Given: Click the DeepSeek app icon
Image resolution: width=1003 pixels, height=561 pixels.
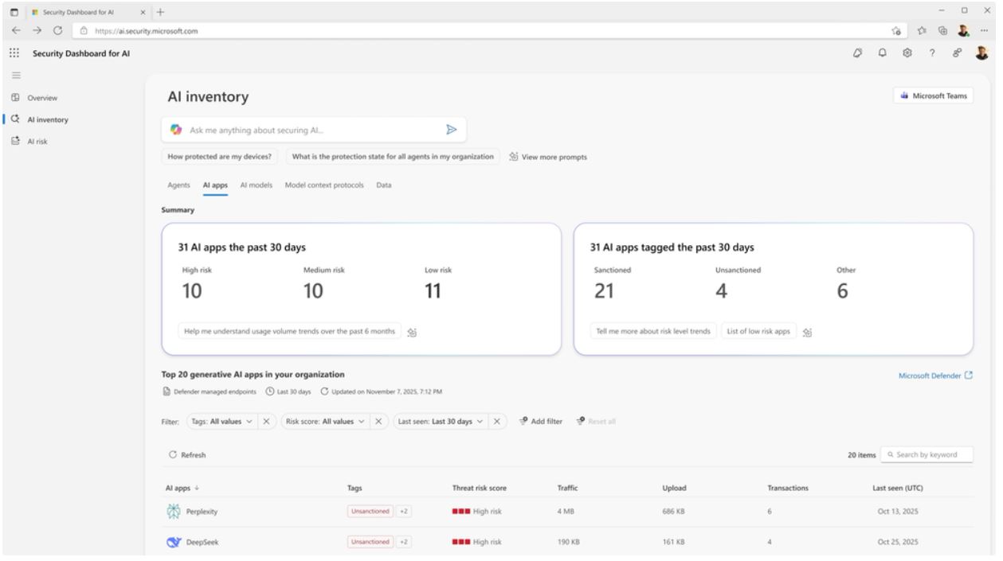Looking at the screenshot, I should (173, 542).
